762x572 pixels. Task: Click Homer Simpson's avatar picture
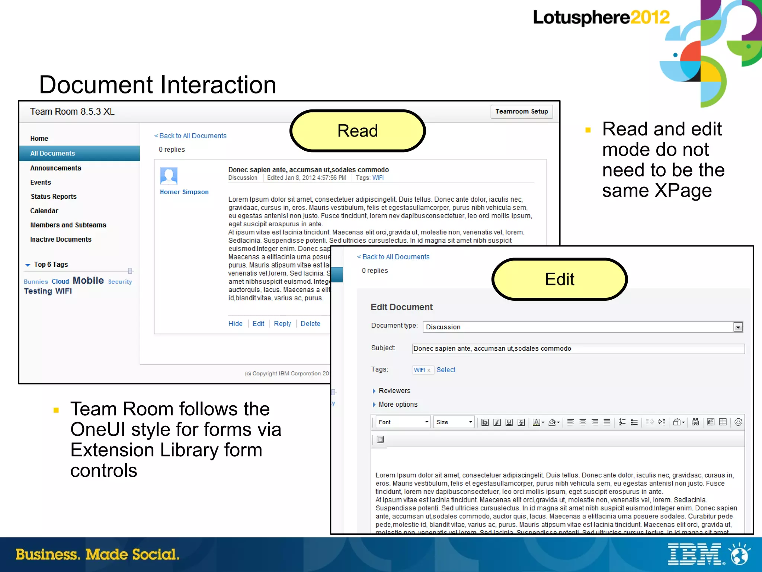pos(169,176)
